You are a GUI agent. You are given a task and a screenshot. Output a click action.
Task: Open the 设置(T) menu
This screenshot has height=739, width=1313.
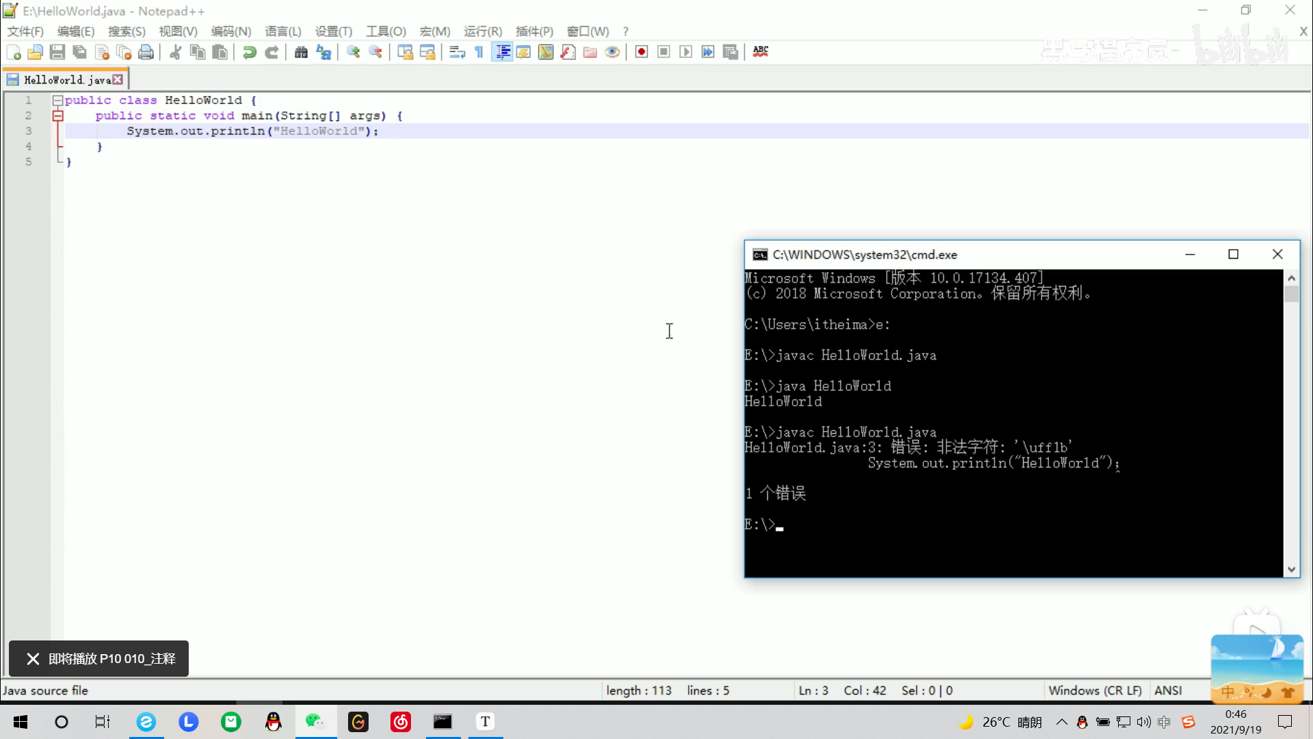point(334,31)
